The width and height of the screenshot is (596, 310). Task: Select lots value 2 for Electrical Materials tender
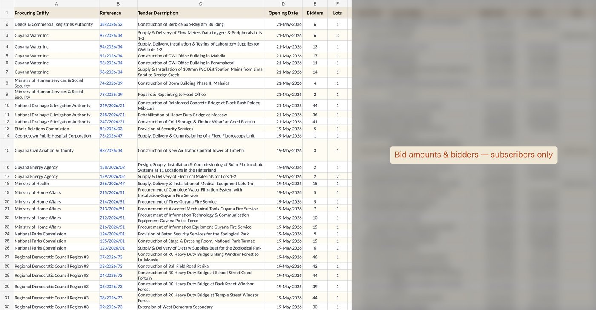point(338,176)
